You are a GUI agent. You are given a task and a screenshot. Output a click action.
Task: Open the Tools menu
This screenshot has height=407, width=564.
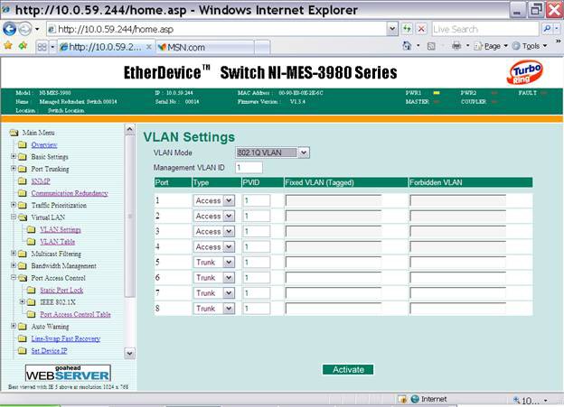coord(531,46)
